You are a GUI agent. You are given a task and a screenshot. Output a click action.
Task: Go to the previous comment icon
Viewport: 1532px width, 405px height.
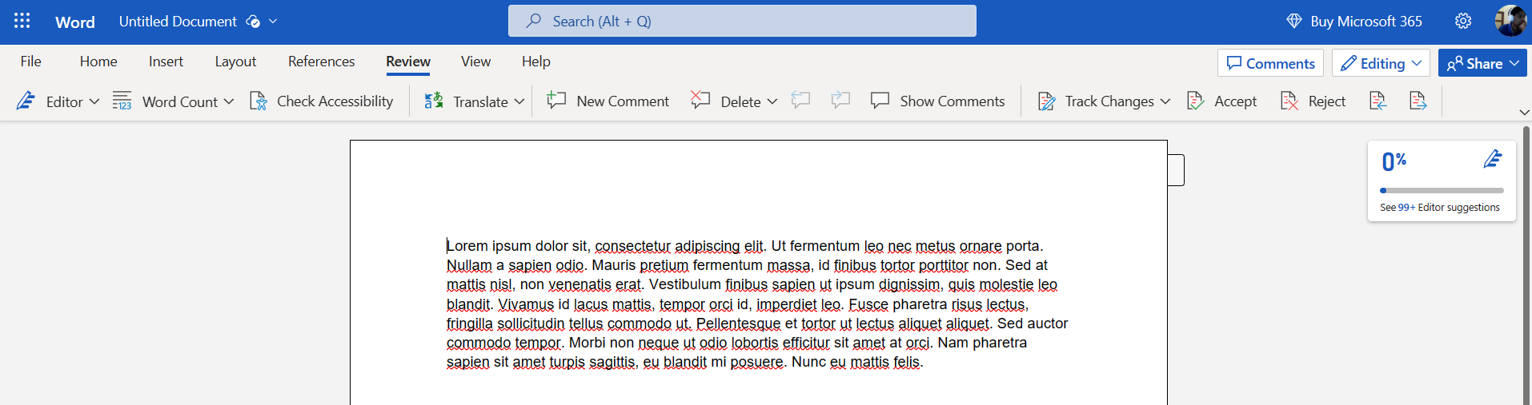coord(800,100)
